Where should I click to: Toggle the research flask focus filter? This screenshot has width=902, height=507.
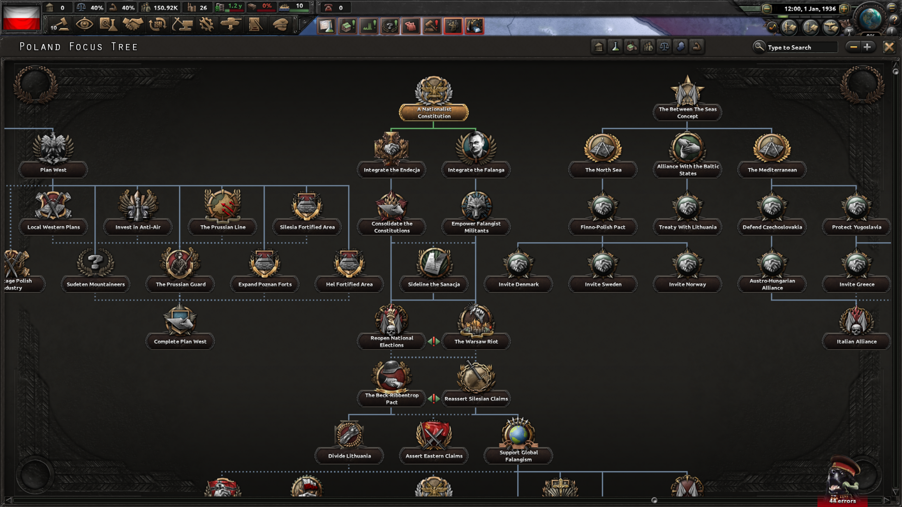point(615,46)
